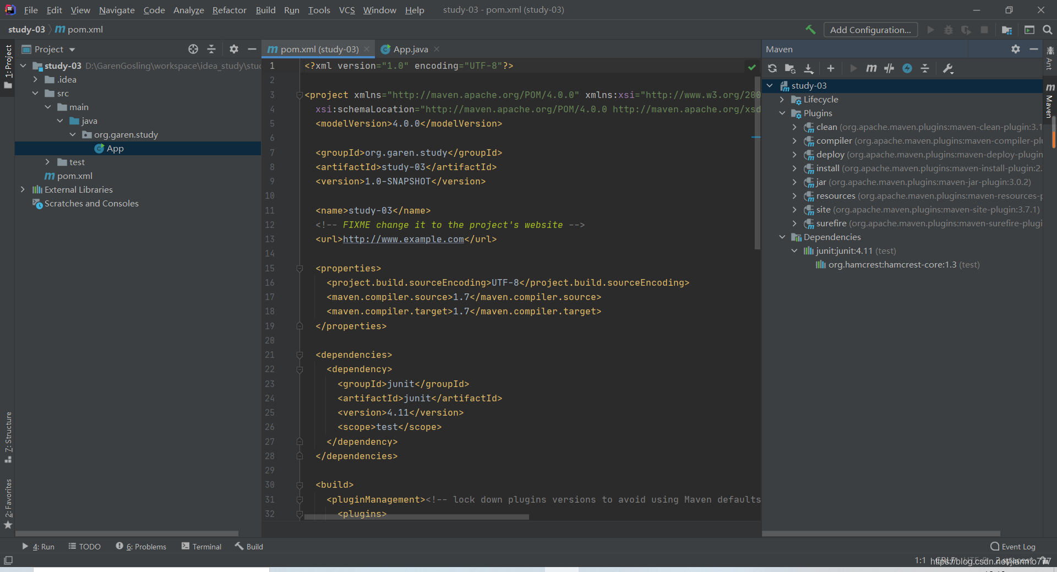
Task: Click the green inspection checkmark
Action: [751, 67]
